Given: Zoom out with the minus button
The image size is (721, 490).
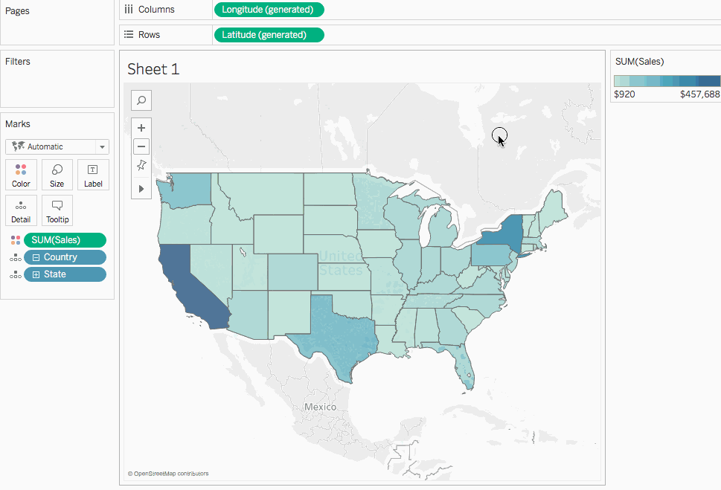Looking at the screenshot, I should [x=141, y=146].
